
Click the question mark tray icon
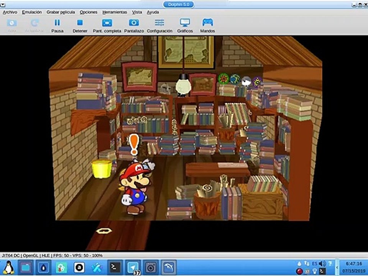pos(330,263)
